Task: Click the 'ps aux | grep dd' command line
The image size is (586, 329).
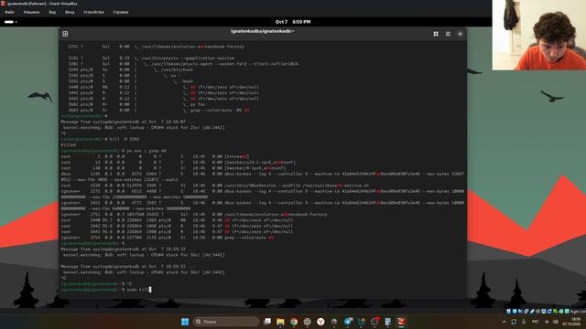Action: click(x=114, y=151)
